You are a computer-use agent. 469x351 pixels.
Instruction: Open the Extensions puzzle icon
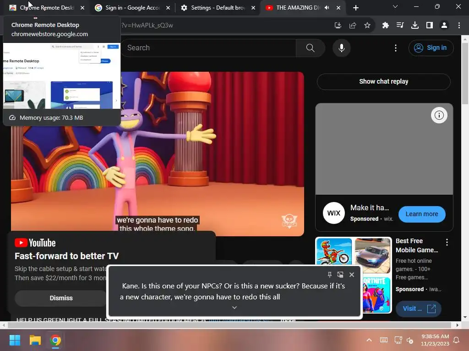tap(385, 26)
